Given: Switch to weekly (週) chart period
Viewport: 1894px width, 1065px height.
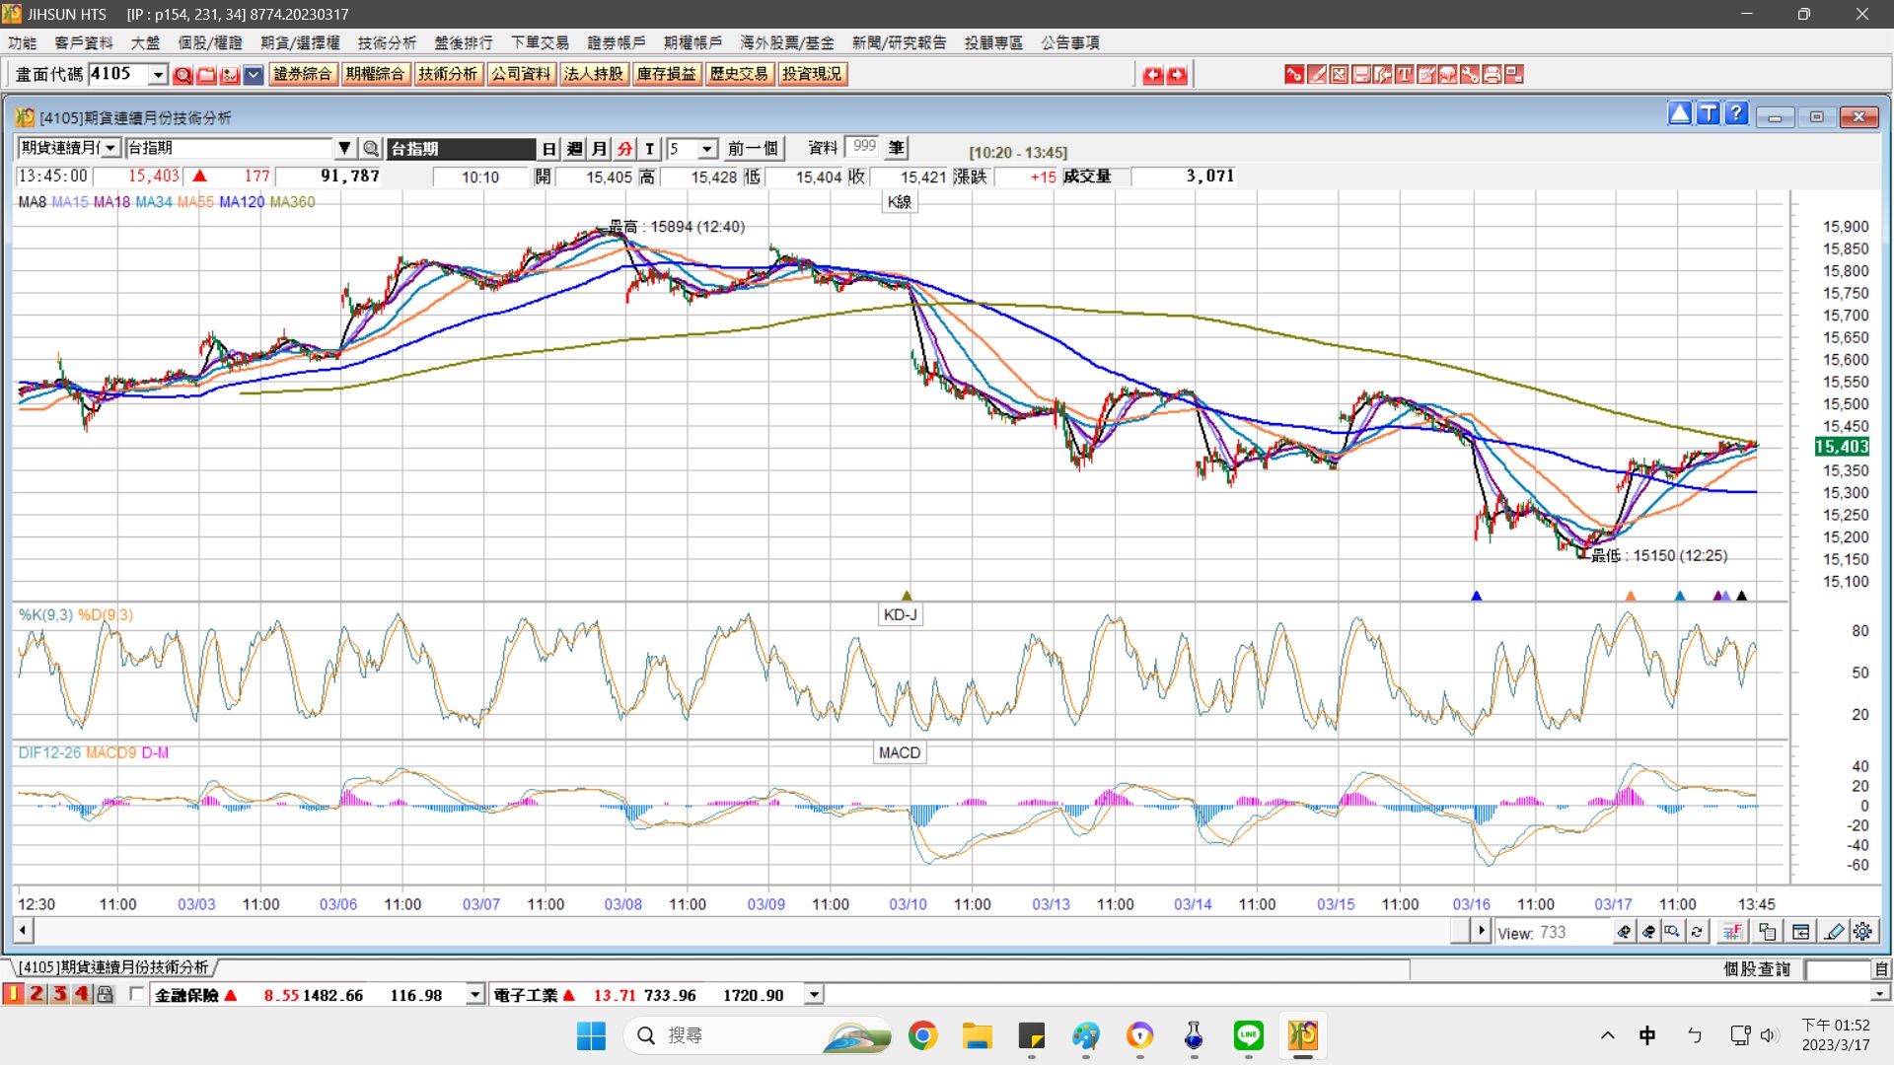Looking at the screenshot, I should coord(575,149).
